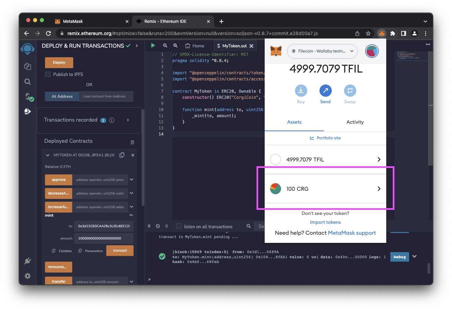The height and width of the screenshot is (310, 452).
Task: Open the Remix home logo icon
Action: point(28,49)
